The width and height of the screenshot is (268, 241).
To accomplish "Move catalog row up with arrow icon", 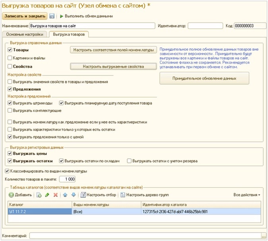I will (x=65, y=195).
